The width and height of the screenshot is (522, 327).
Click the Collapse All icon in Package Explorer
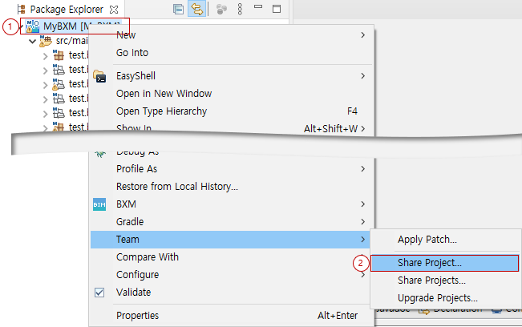(x=178, y=9)
